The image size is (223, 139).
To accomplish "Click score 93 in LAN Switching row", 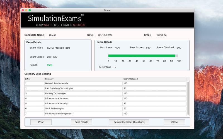I will [155, 88].
